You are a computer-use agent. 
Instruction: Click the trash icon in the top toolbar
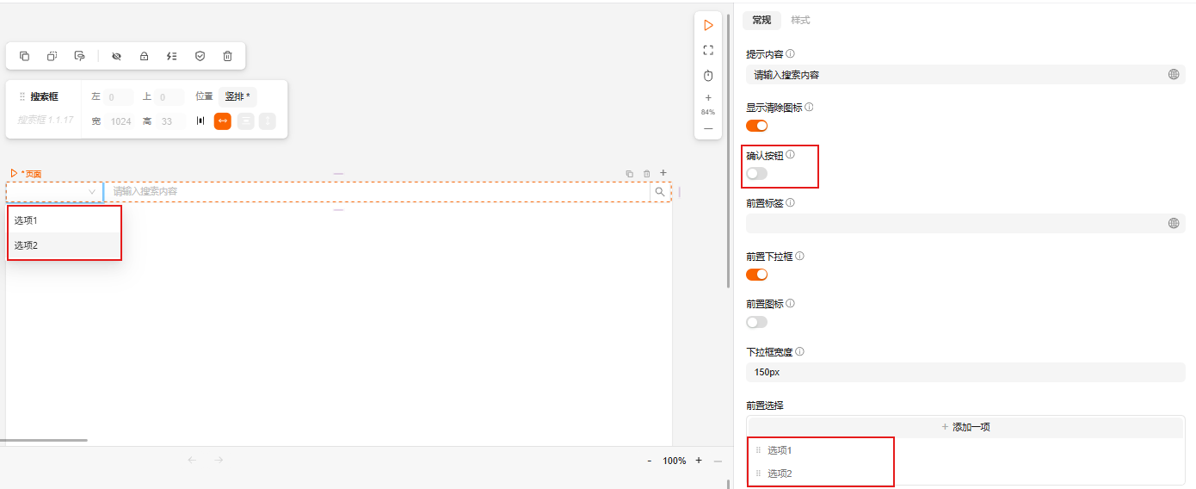pos(227,56)
